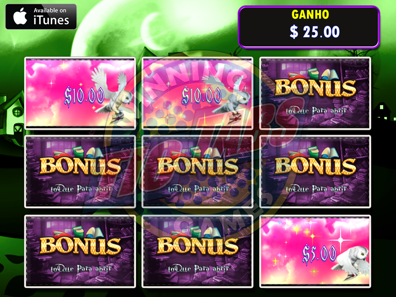Open the top-right BONUS card
The image size is (396, 297).
coord(315,94)
